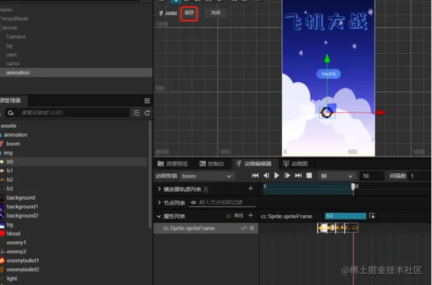Click the asset search name or UUID field
Viewport: 432px width, 285px height.
[73, 113]
